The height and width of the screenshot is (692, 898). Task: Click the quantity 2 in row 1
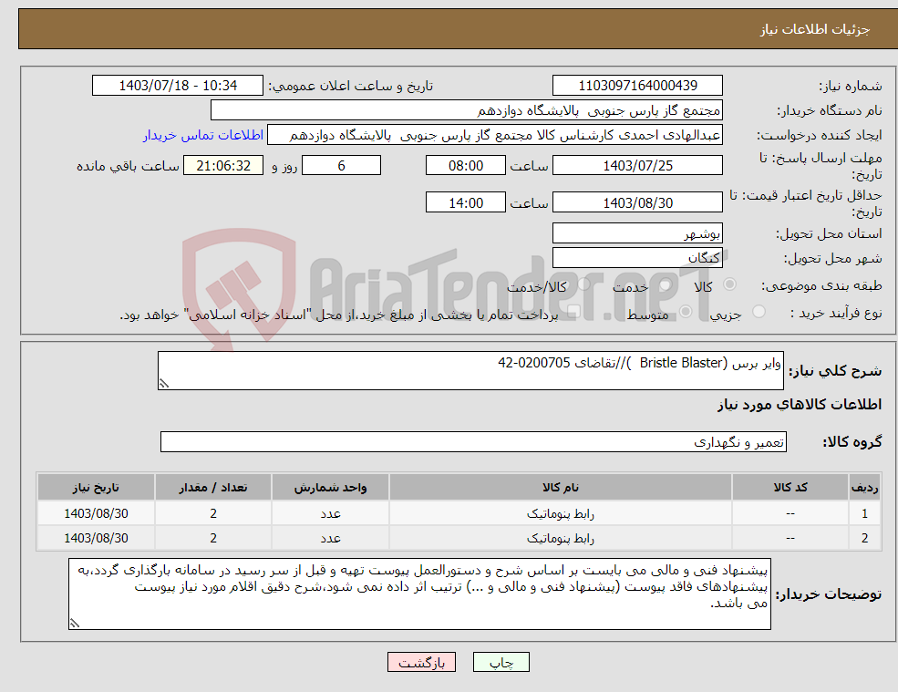click(213, 514)
